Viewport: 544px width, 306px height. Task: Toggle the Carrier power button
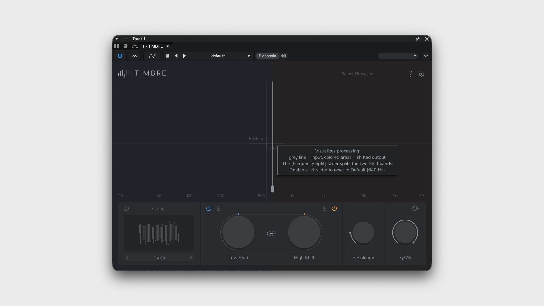(126, 209)
